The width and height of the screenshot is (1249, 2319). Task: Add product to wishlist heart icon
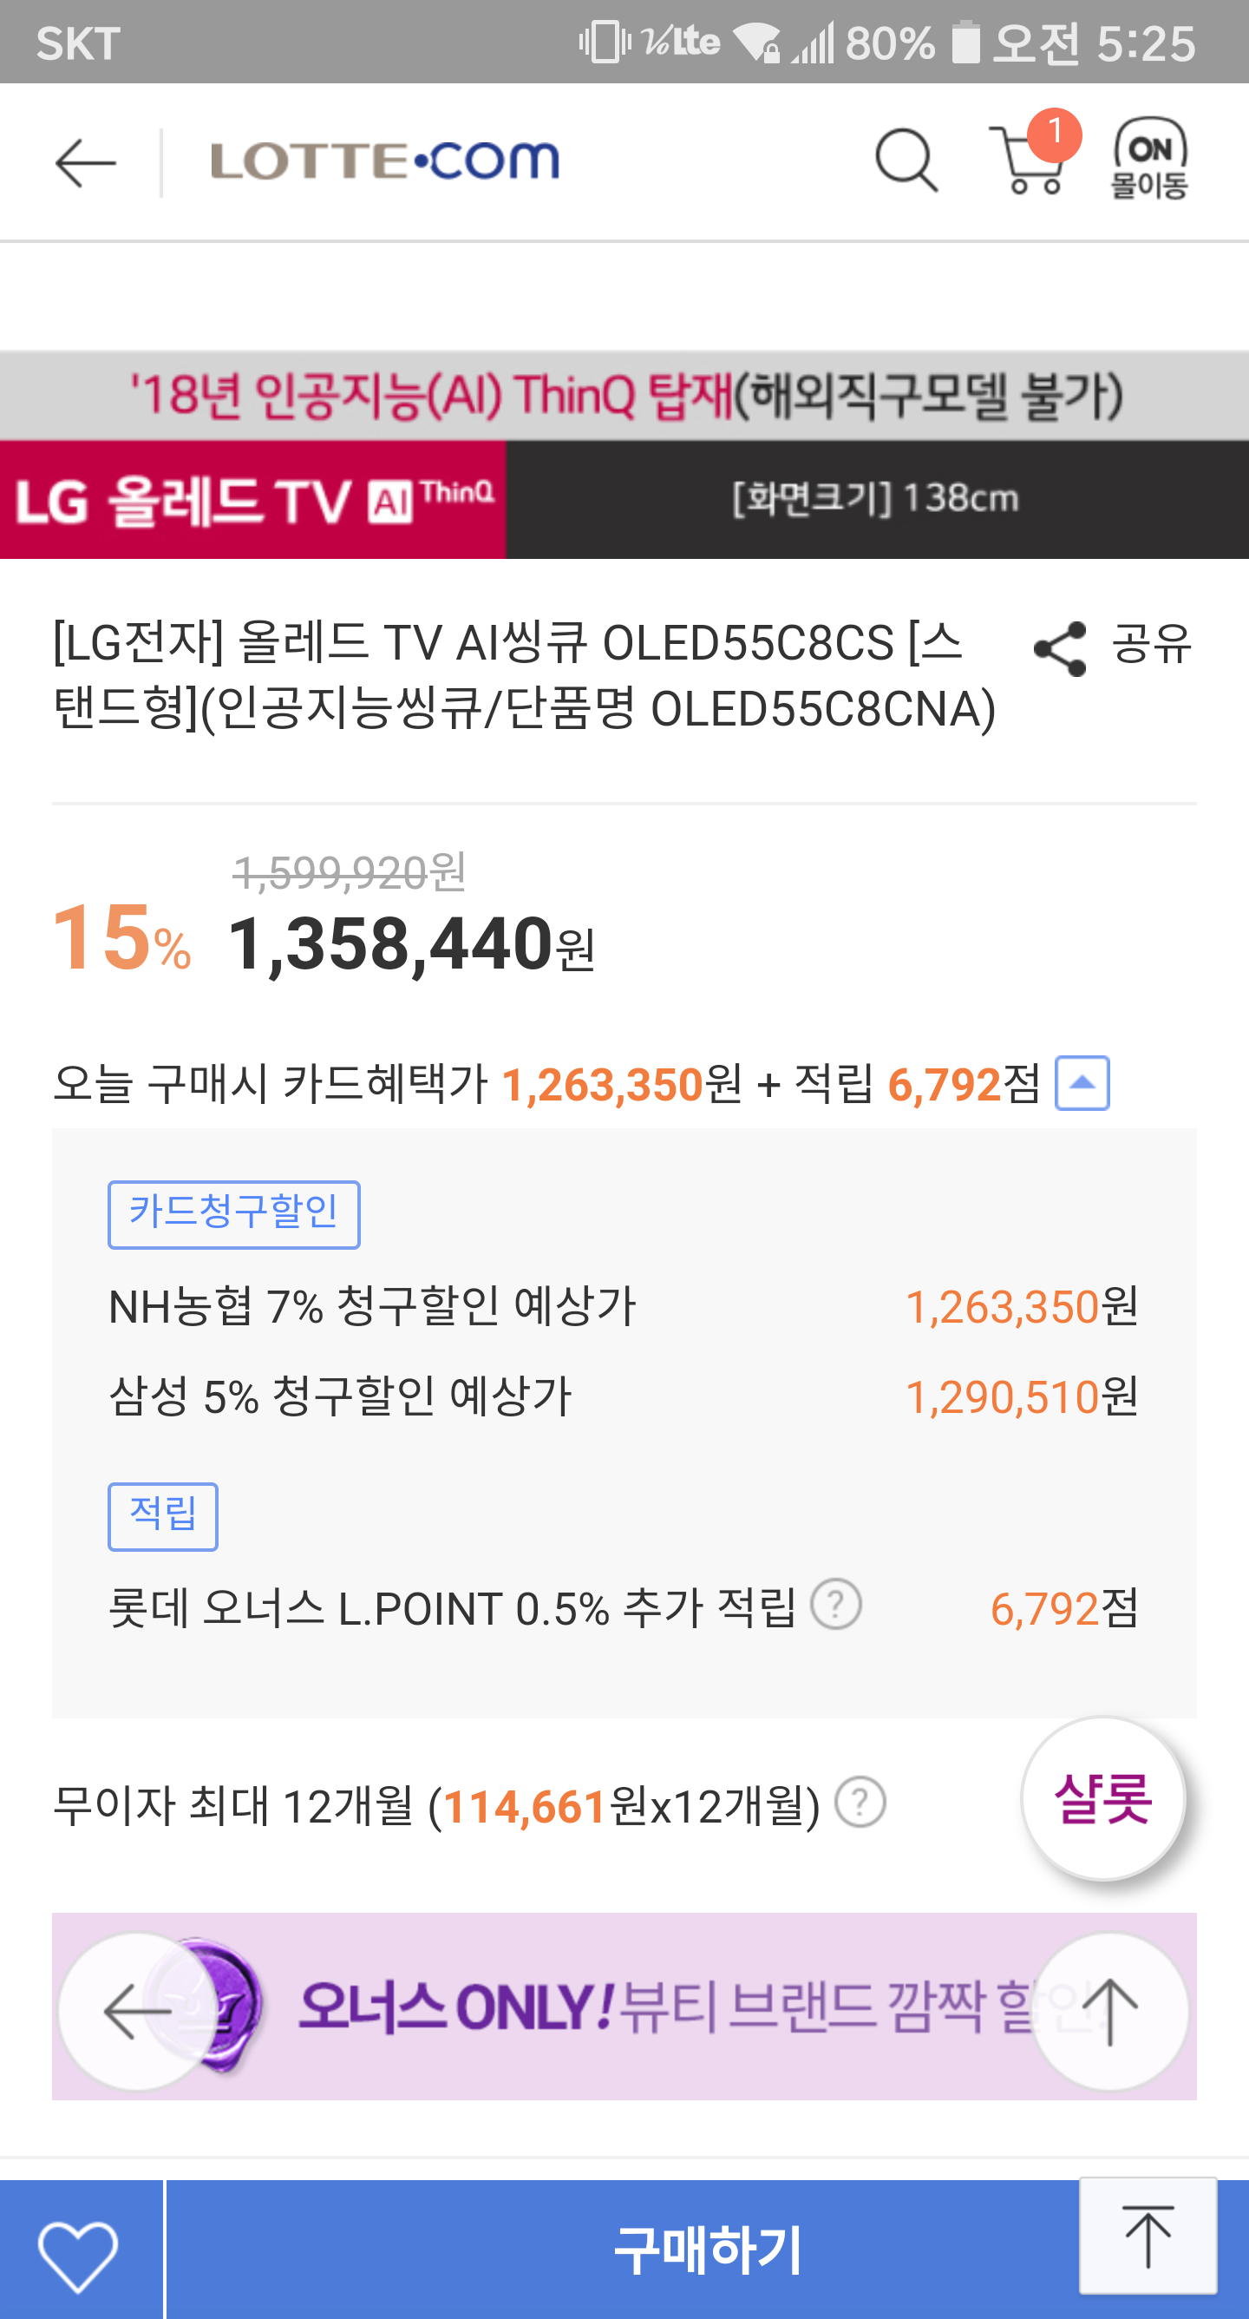point(78,2255)
